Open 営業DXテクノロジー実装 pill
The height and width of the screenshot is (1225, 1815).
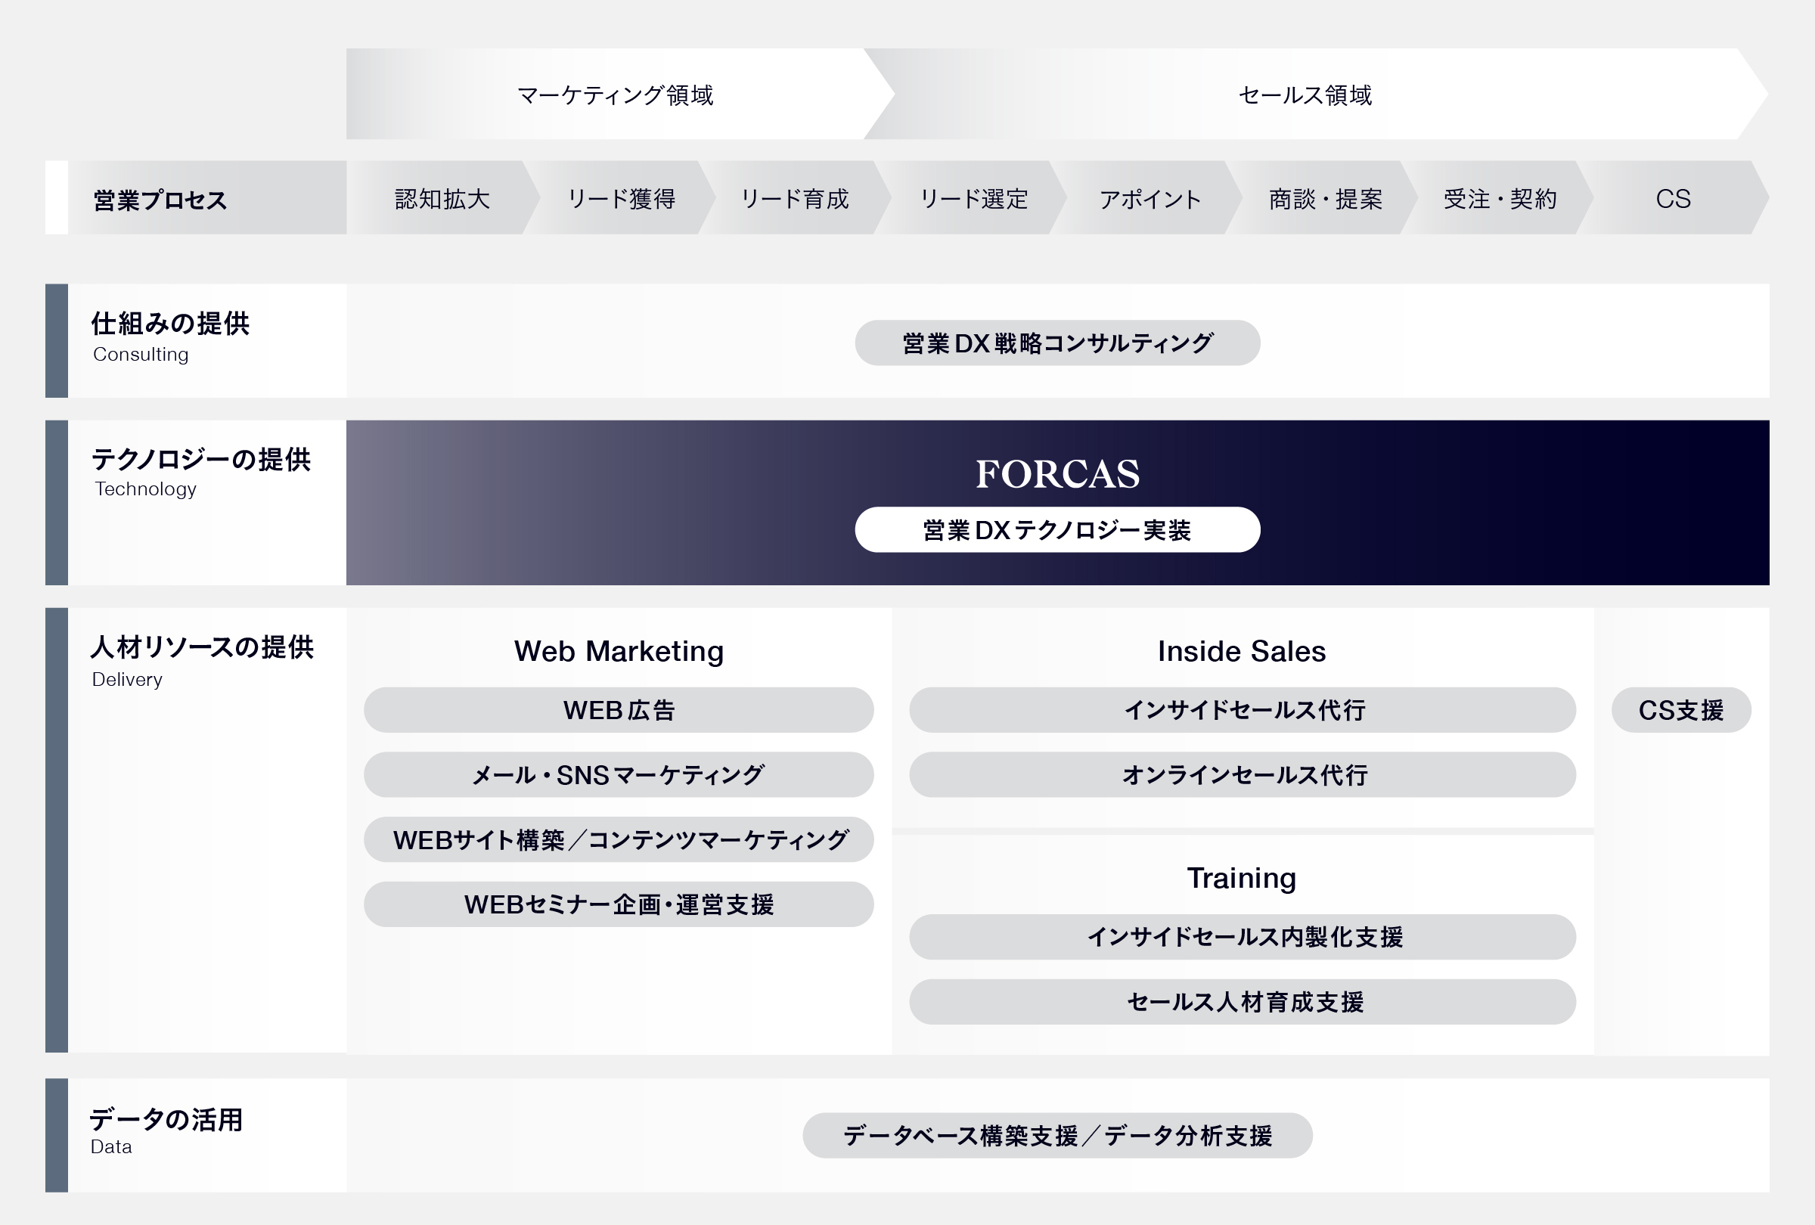coord(1057,530)
